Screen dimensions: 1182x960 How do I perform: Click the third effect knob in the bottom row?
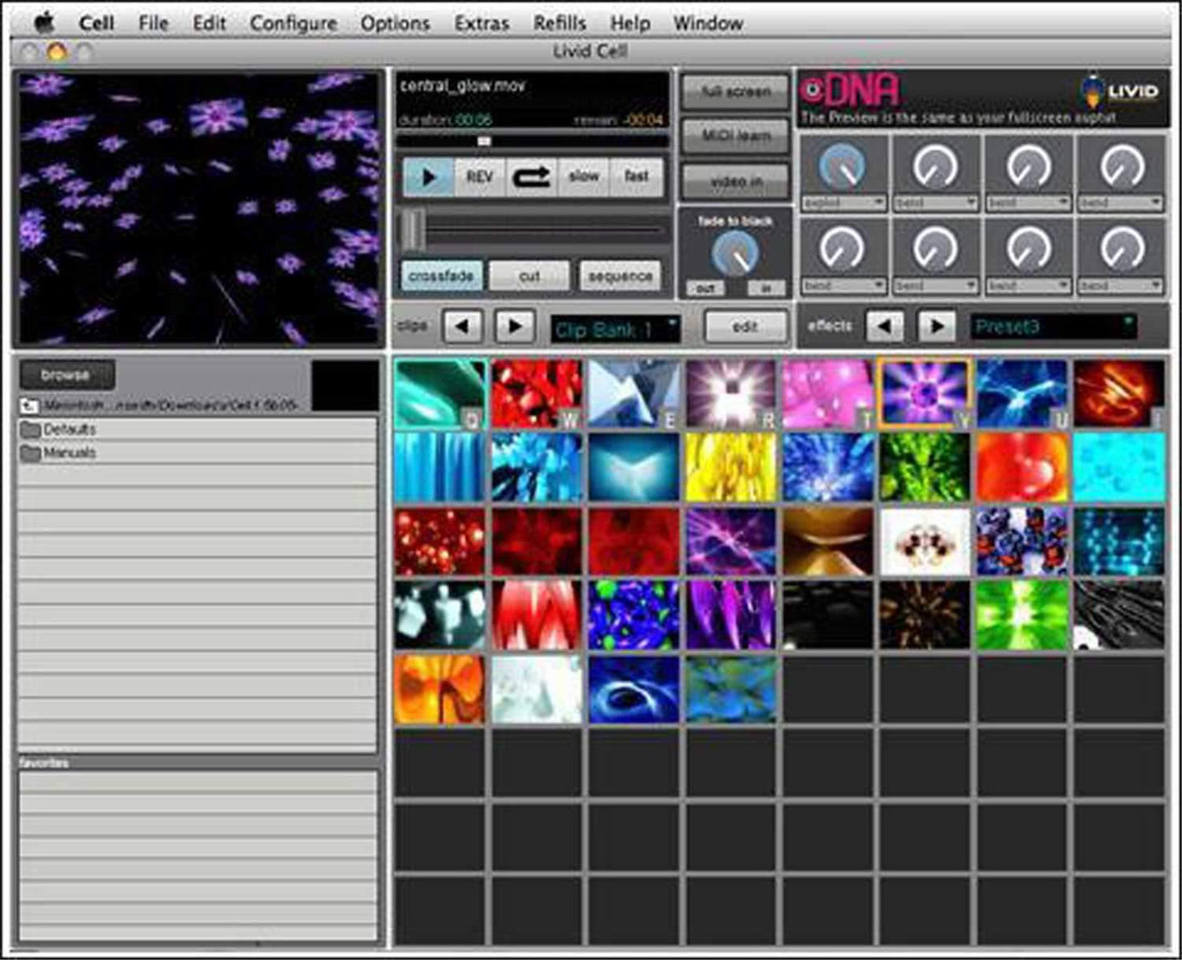coord(1027,249)
